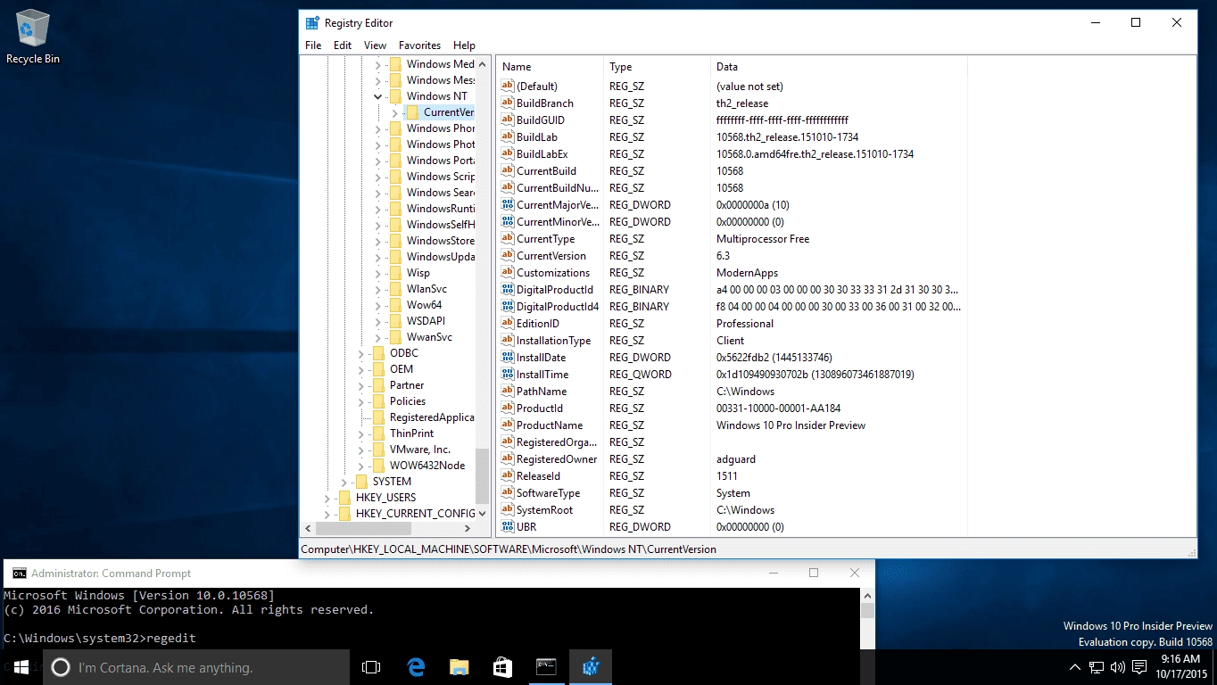Image resolution: width=1217 pixels, height=685 pixels.
Task: Click the CurrentVersion open folder icon
Action: click(x=412, y=112)
